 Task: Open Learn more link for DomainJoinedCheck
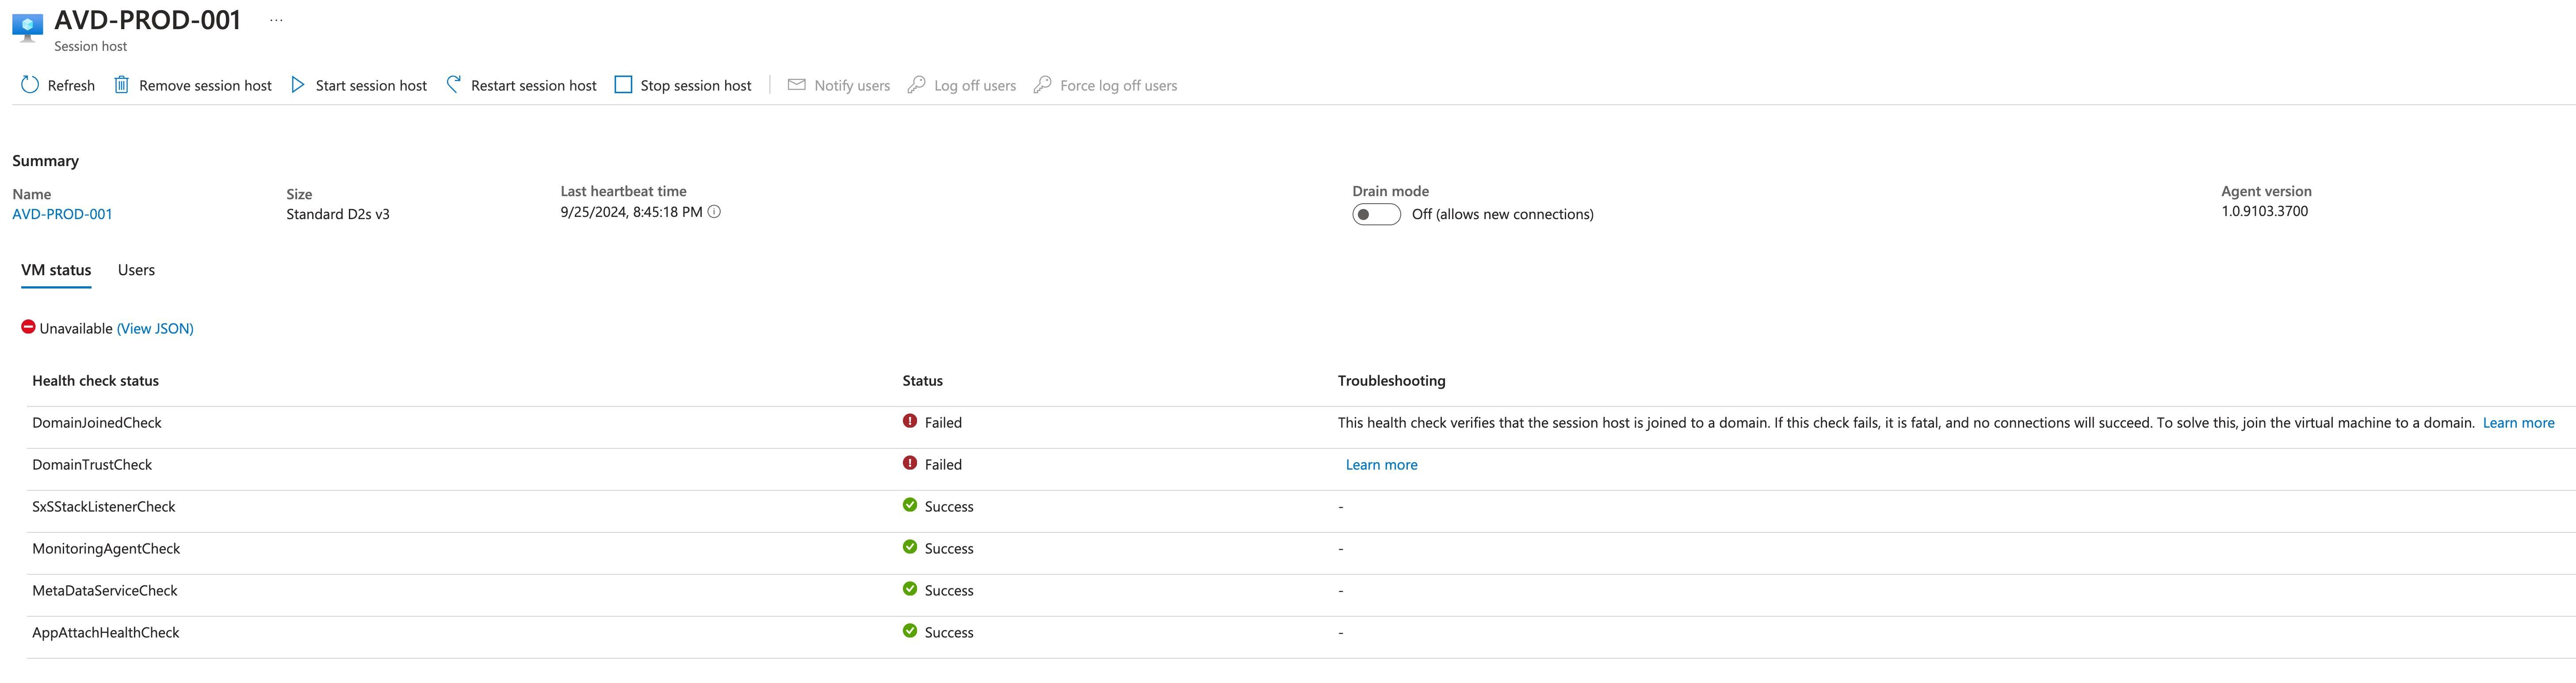pos(2518,422)
